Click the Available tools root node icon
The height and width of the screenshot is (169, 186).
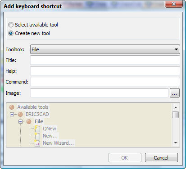tap(12, 107)
